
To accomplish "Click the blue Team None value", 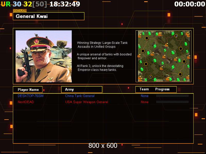I will pos(145,96).
